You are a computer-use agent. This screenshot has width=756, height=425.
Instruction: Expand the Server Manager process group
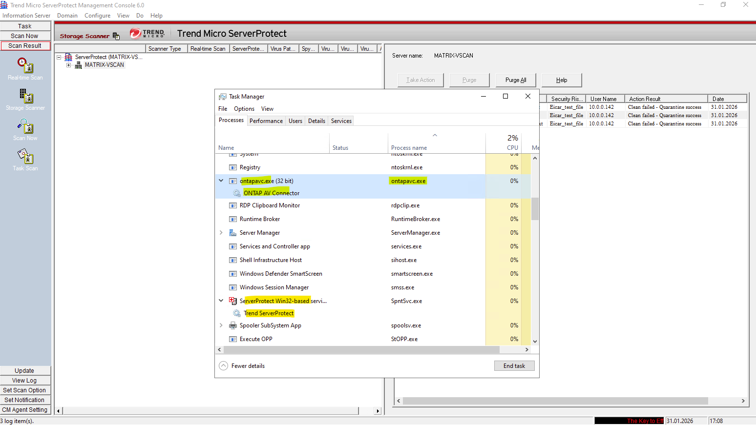click(x=221, y=233)
